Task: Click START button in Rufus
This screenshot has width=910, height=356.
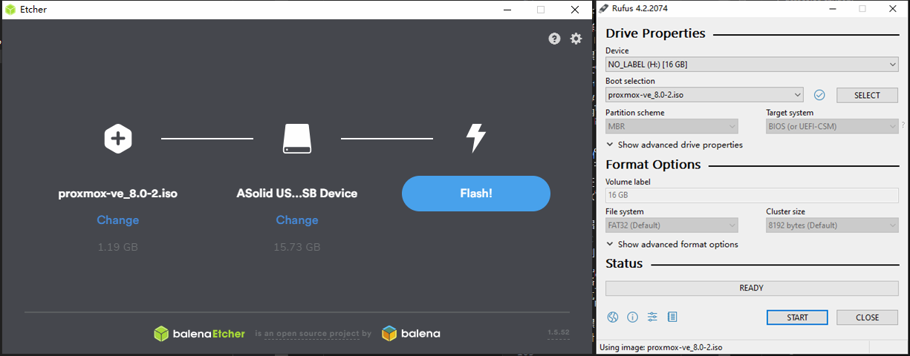Action: [x=797, y=317]
